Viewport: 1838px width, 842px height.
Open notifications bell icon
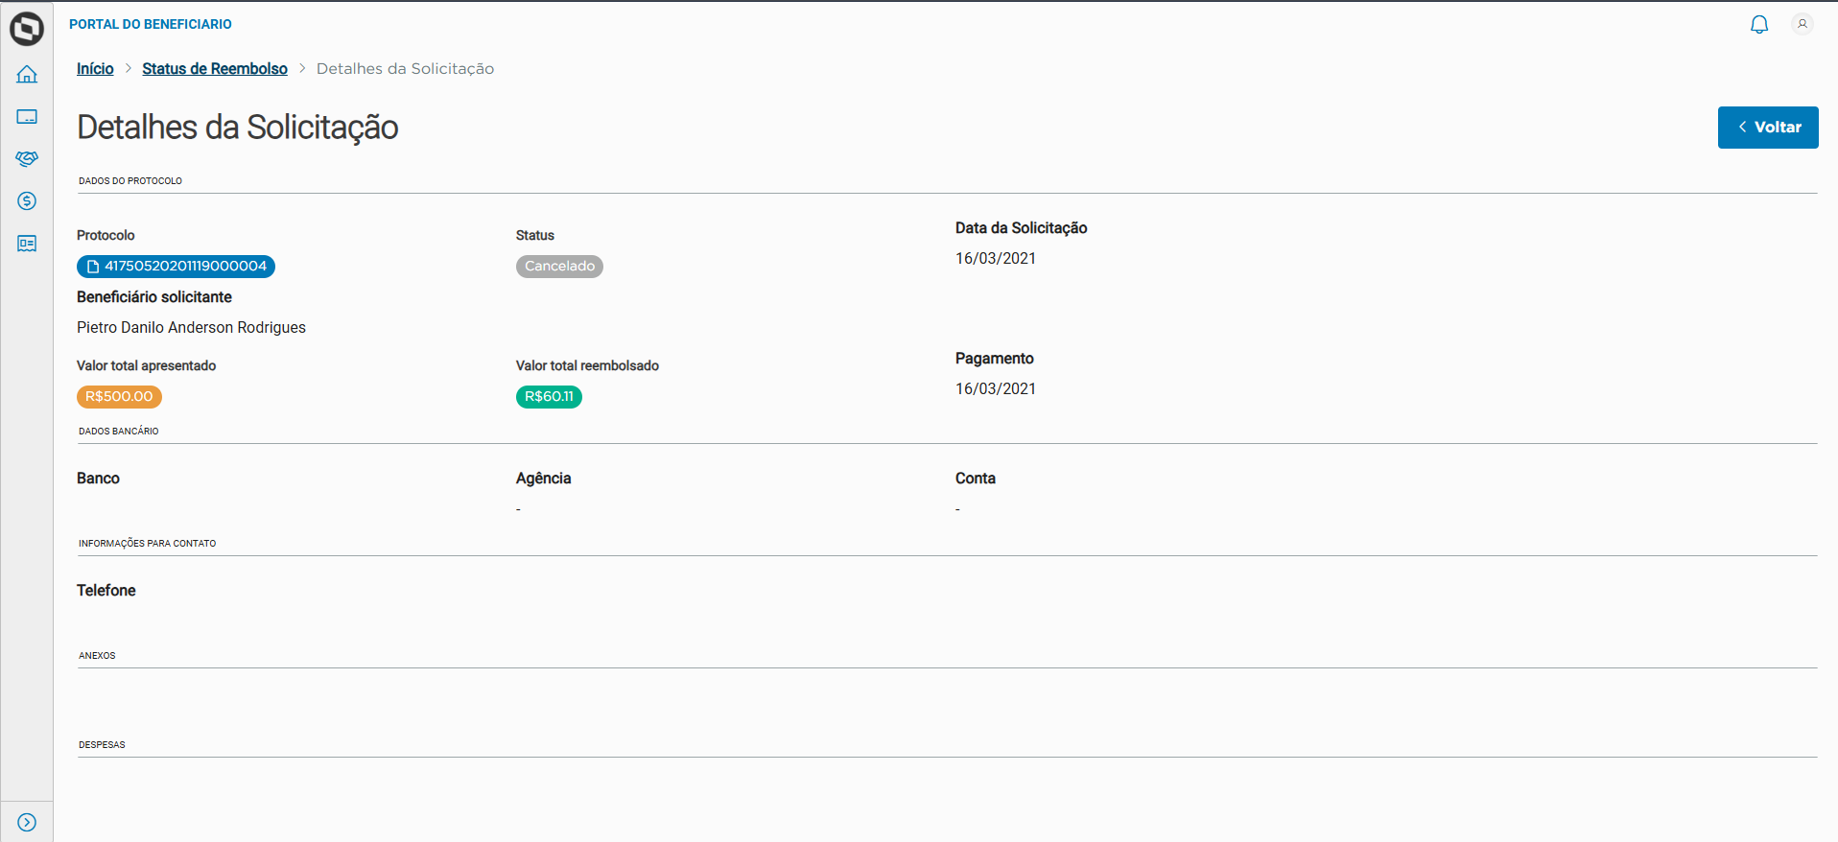coord(1759,25)
